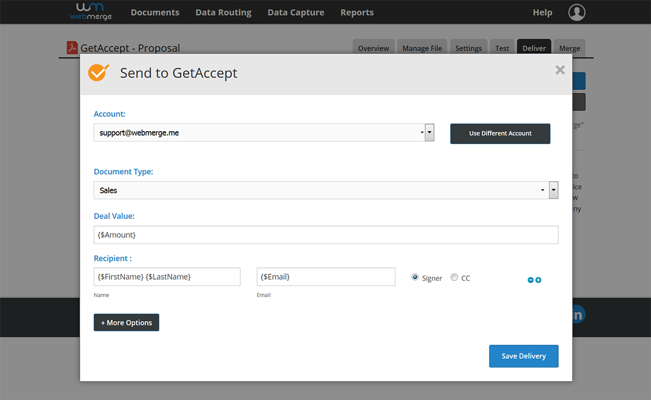Click the WebMerge logo
The image size is (651, 400).
point(91,11)
